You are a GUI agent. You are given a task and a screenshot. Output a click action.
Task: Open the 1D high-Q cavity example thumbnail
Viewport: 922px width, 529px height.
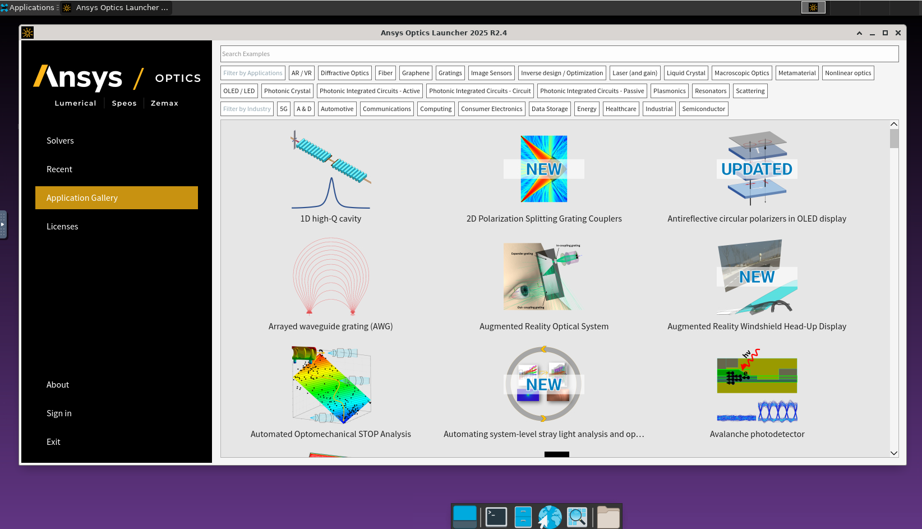(330, 170)
